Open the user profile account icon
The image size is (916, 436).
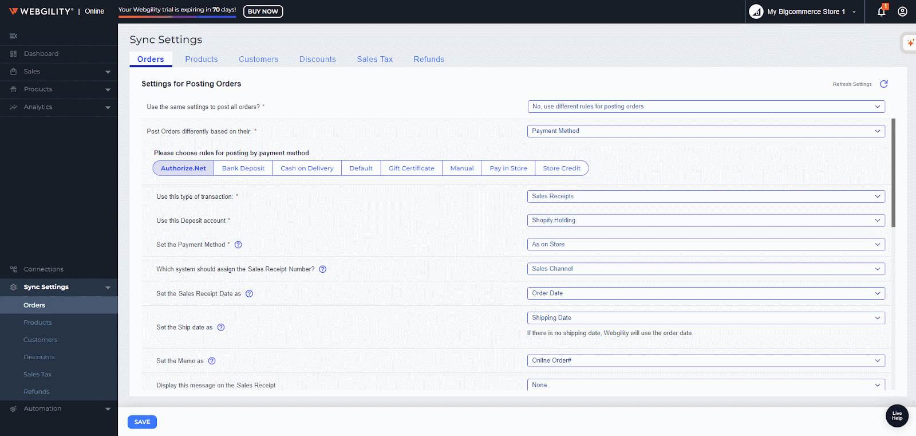point(902,11)
